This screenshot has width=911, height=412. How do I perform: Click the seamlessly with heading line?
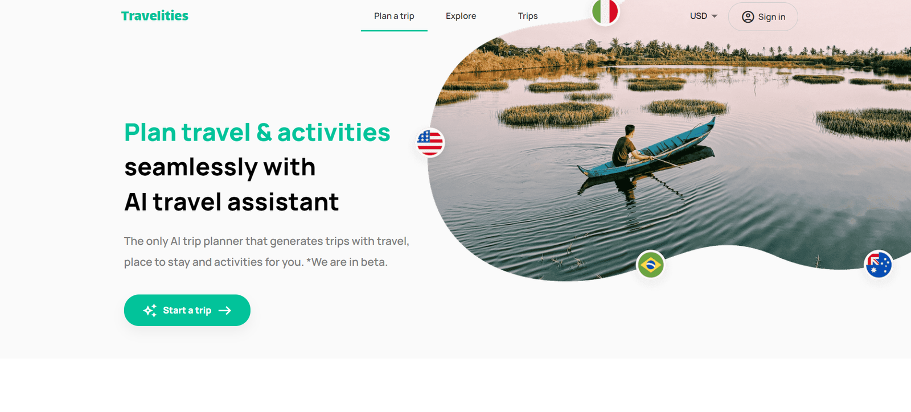pos(220,167)
